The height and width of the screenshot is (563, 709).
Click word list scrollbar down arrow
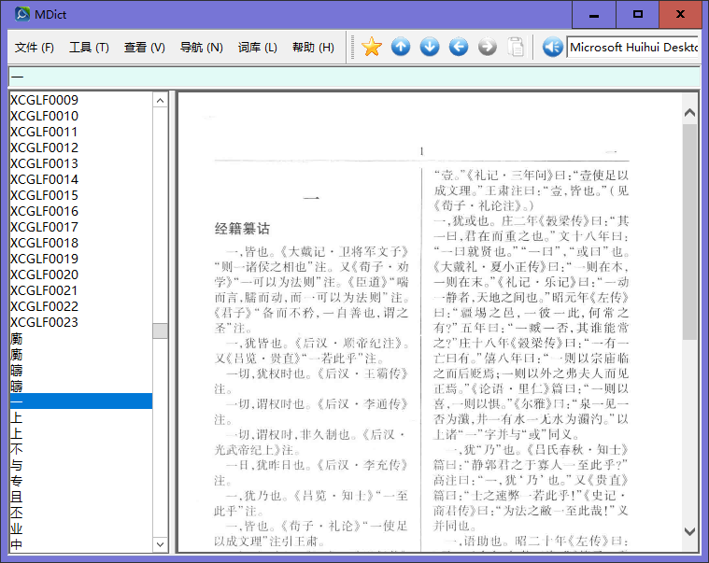[161, 544]
